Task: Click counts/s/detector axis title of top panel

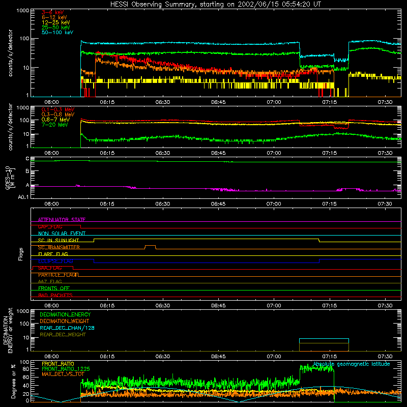Action: [10, 53]
